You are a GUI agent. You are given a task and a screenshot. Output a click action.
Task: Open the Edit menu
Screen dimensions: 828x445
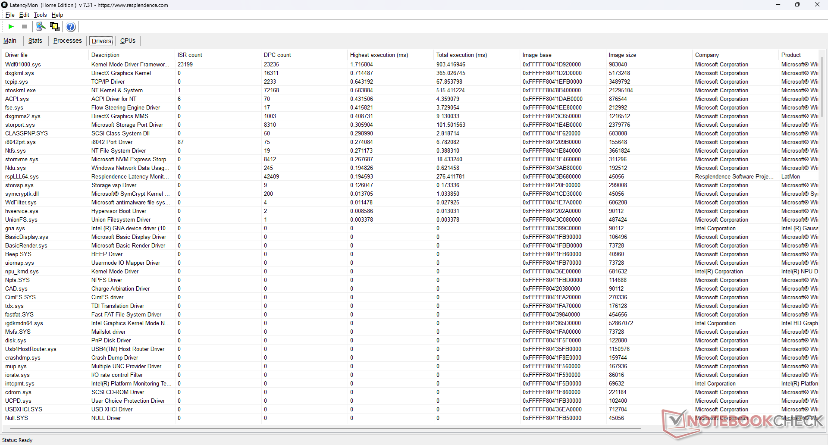click(24, 15)
